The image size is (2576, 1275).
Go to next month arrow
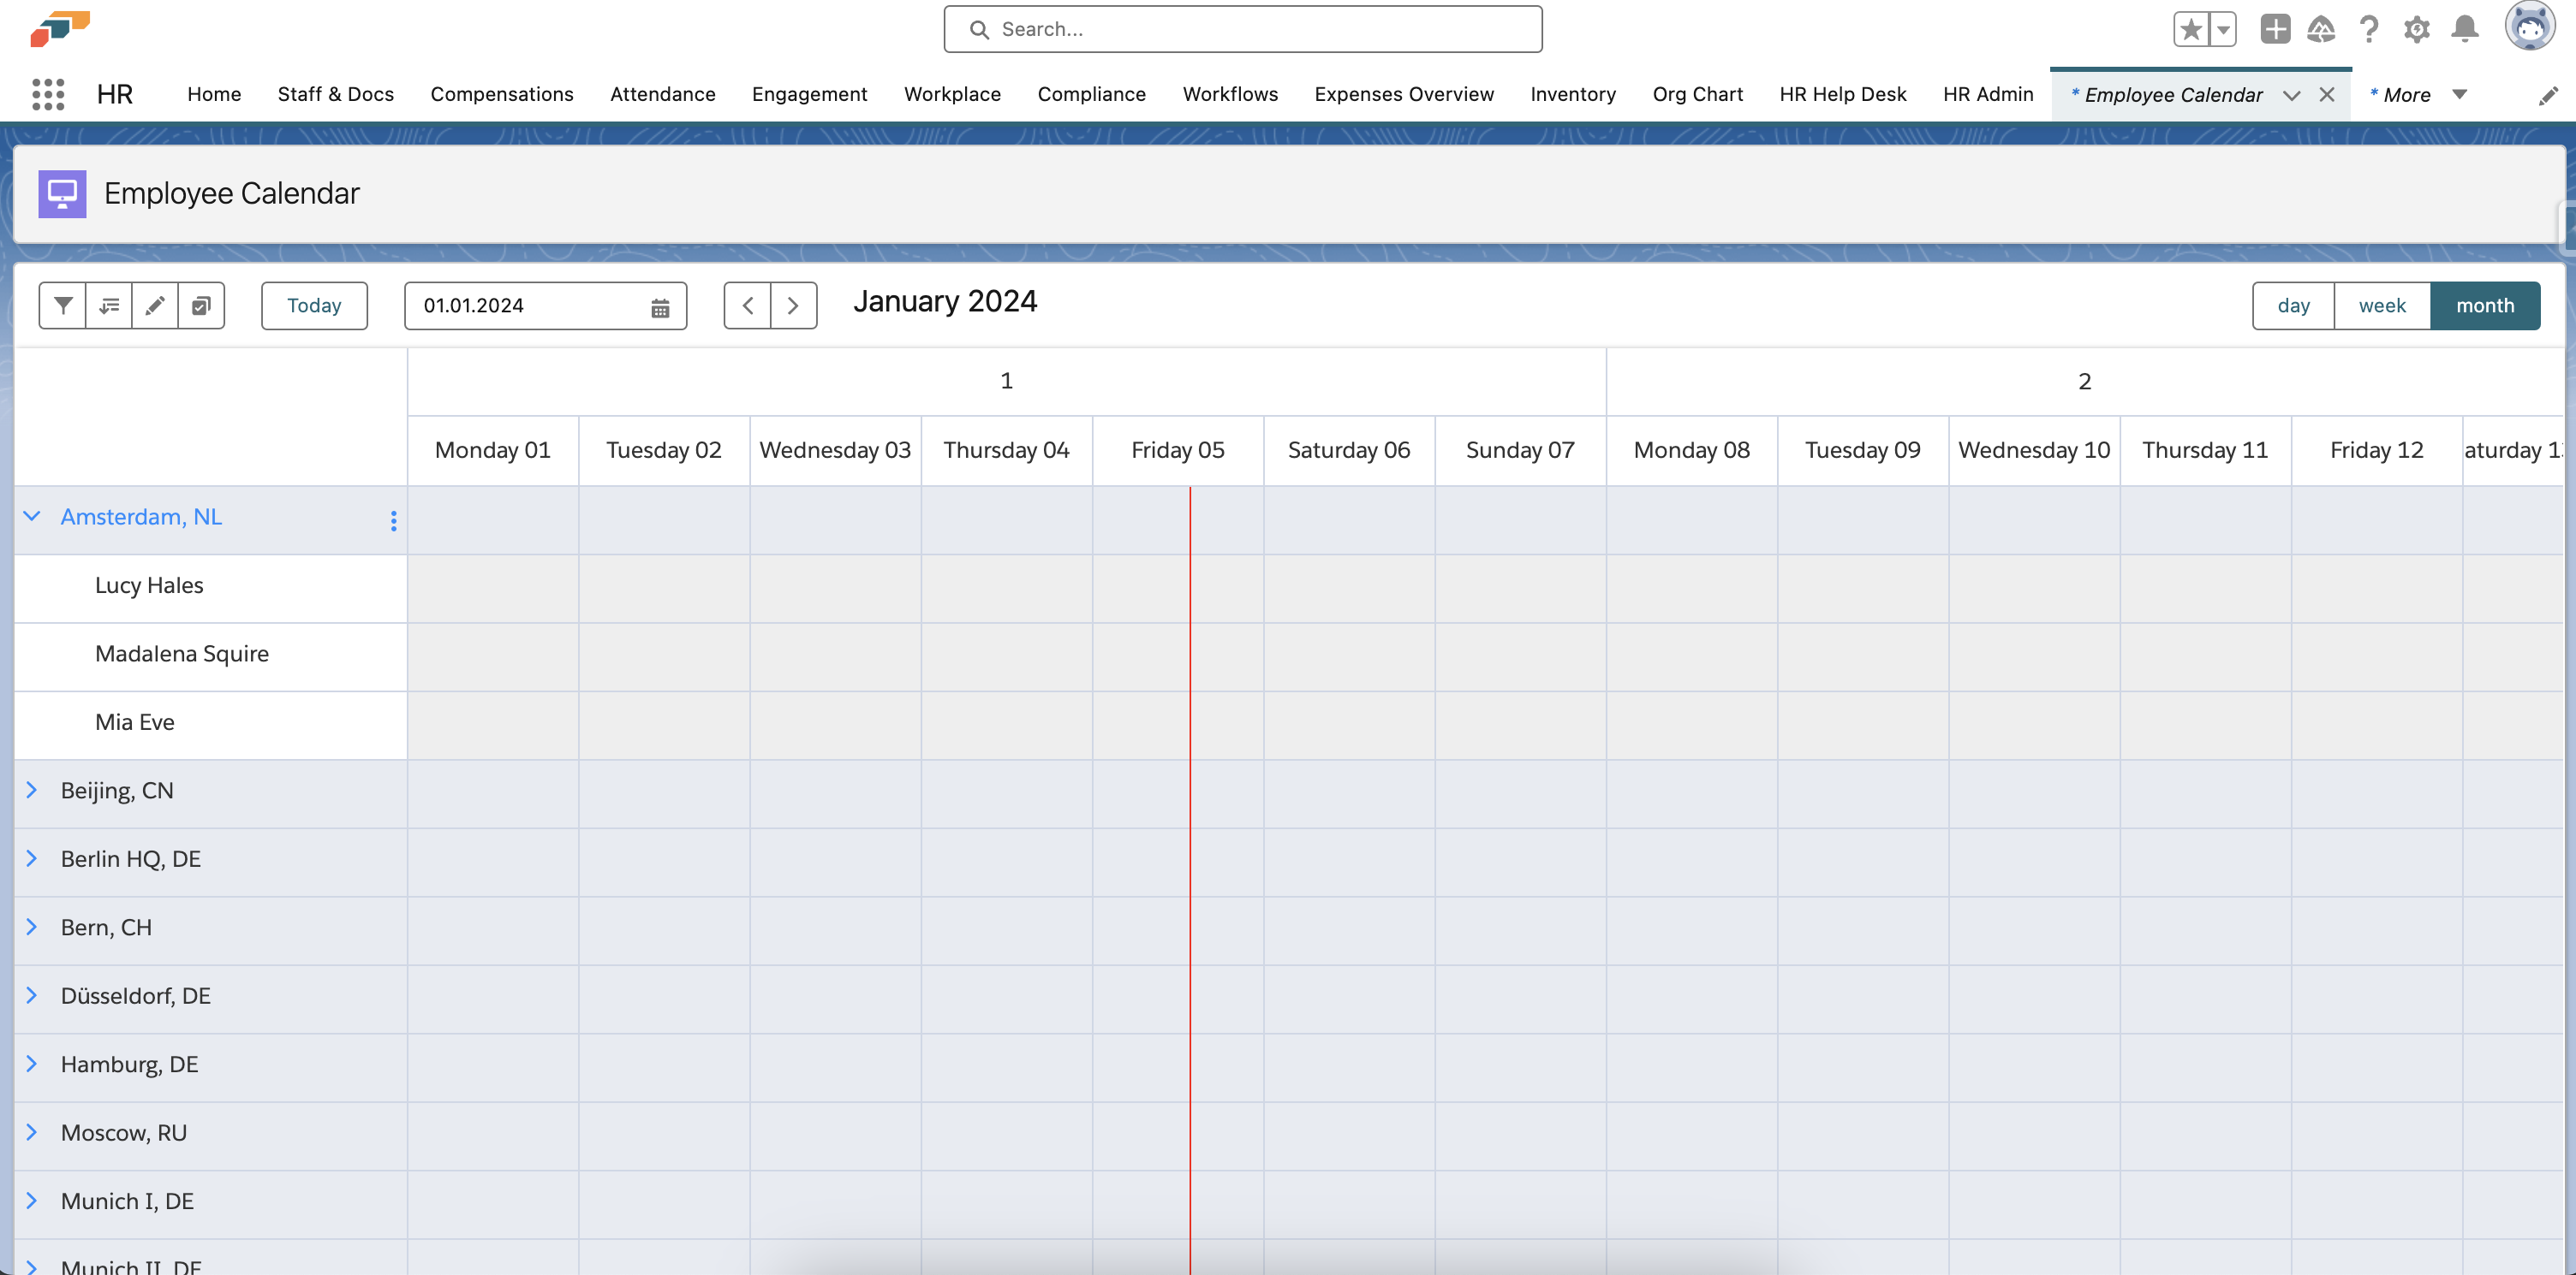point(793,305)
